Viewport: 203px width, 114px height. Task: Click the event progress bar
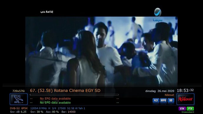click(x=74, y=95)
